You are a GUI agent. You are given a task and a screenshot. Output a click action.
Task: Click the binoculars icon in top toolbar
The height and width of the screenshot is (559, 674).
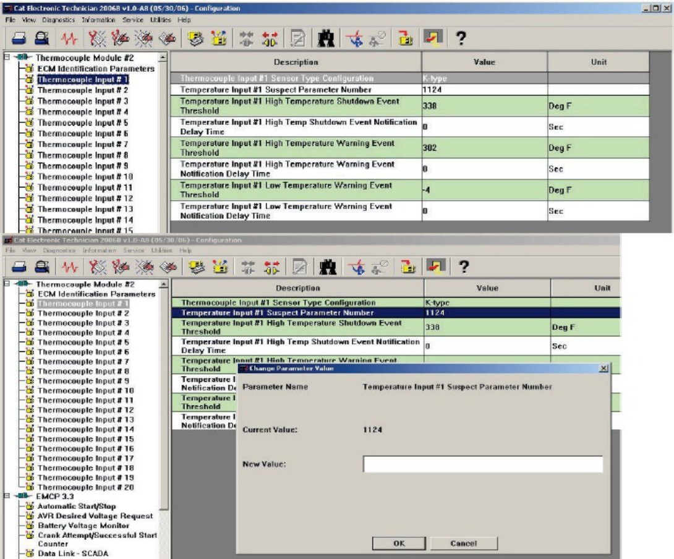tap(326, 39)
